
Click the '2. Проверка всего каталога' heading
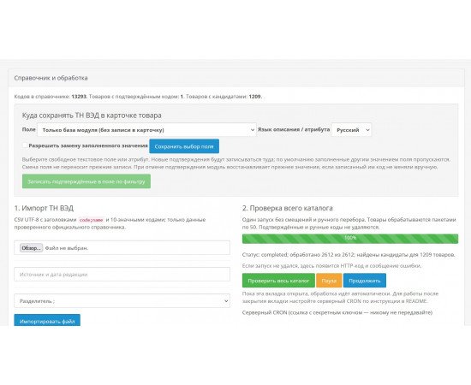tap(288, 208)
